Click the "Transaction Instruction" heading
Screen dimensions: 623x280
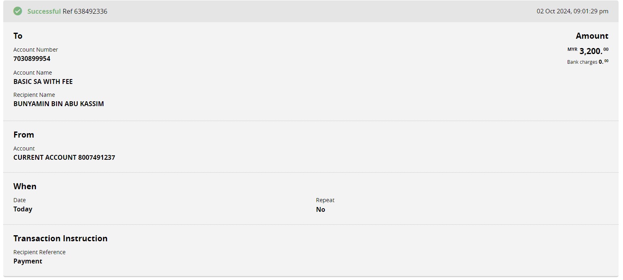(x=60, y=238)
